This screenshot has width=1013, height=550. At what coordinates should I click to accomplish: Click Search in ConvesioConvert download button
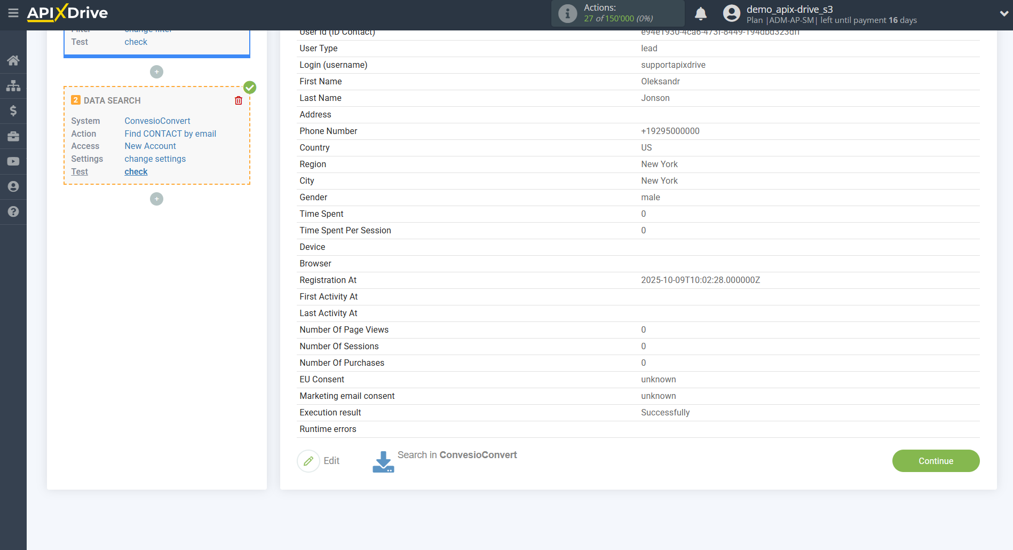(x=383, y=462)
